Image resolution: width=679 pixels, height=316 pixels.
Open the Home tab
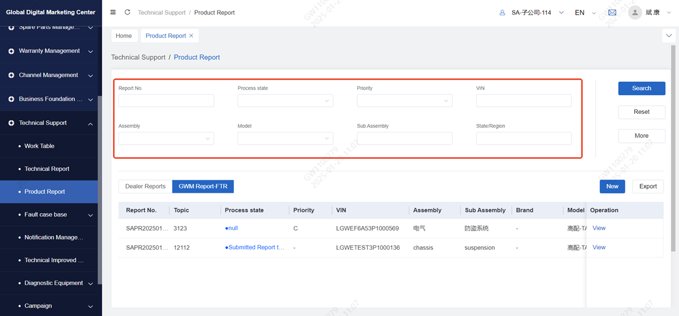tap(124, 36)
